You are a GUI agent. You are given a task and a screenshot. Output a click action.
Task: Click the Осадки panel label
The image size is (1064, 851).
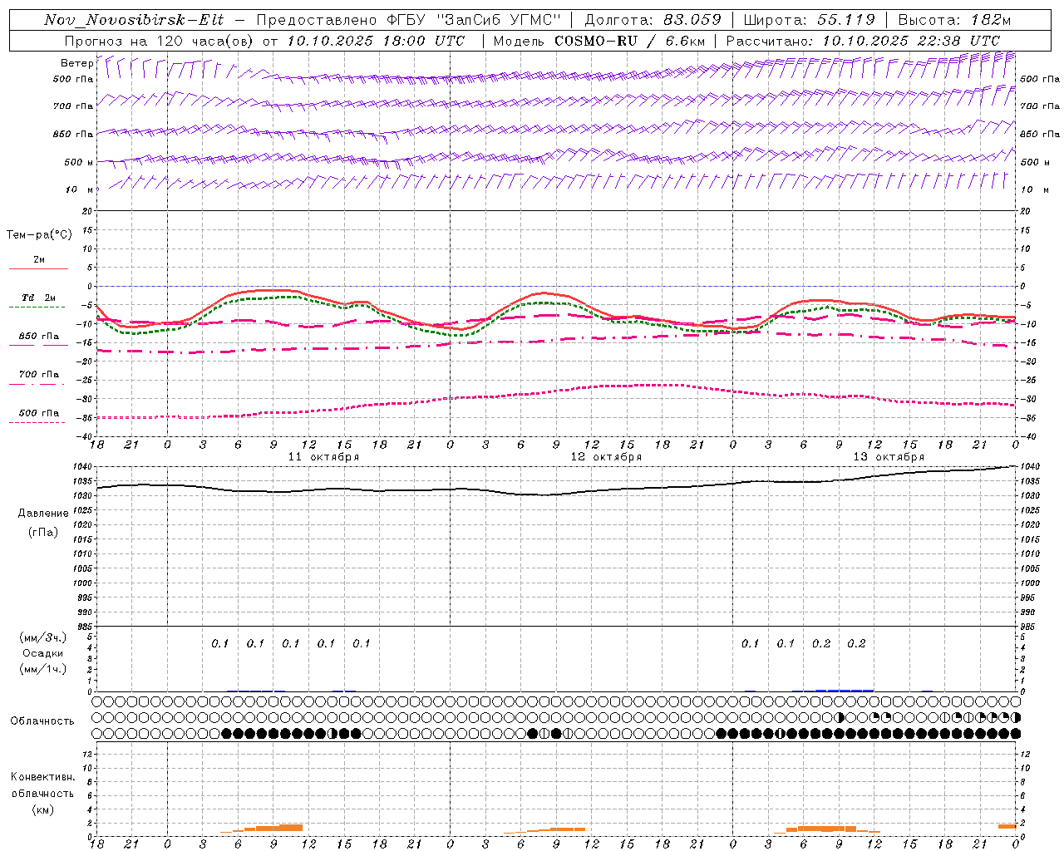[x=42, y=653]
